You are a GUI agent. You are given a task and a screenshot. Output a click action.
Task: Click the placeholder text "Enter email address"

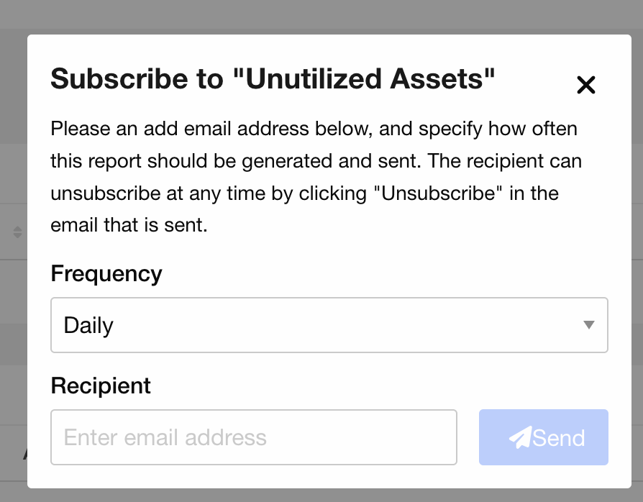165,437
